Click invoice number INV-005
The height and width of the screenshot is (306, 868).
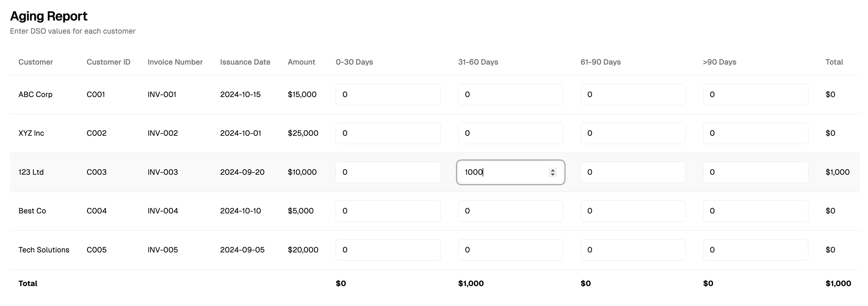pyautogui.click(x=163, y=250)
